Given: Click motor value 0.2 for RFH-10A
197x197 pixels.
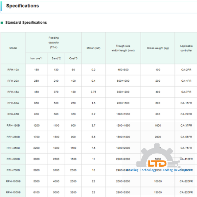Looking at the screenshot, I should tap(93, 70).
